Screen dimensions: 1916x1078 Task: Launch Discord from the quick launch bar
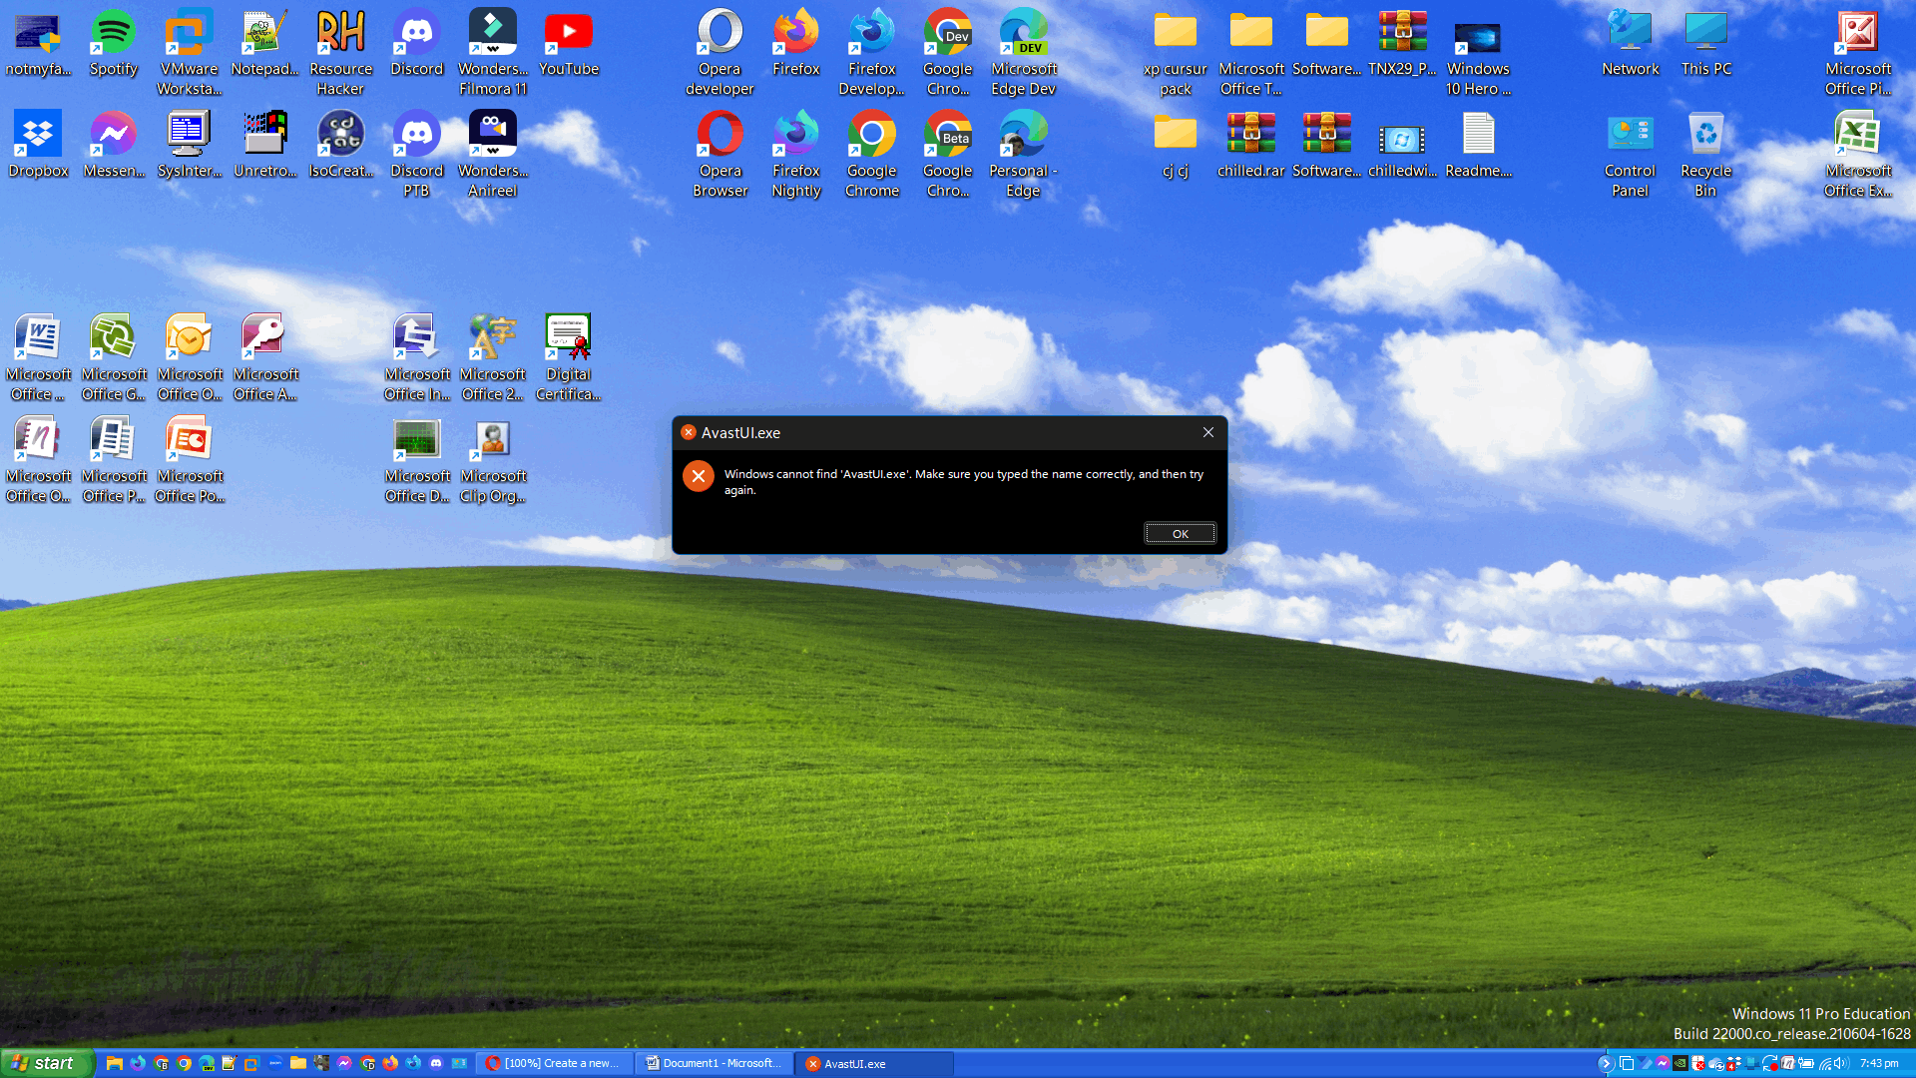pos(436,1063)
